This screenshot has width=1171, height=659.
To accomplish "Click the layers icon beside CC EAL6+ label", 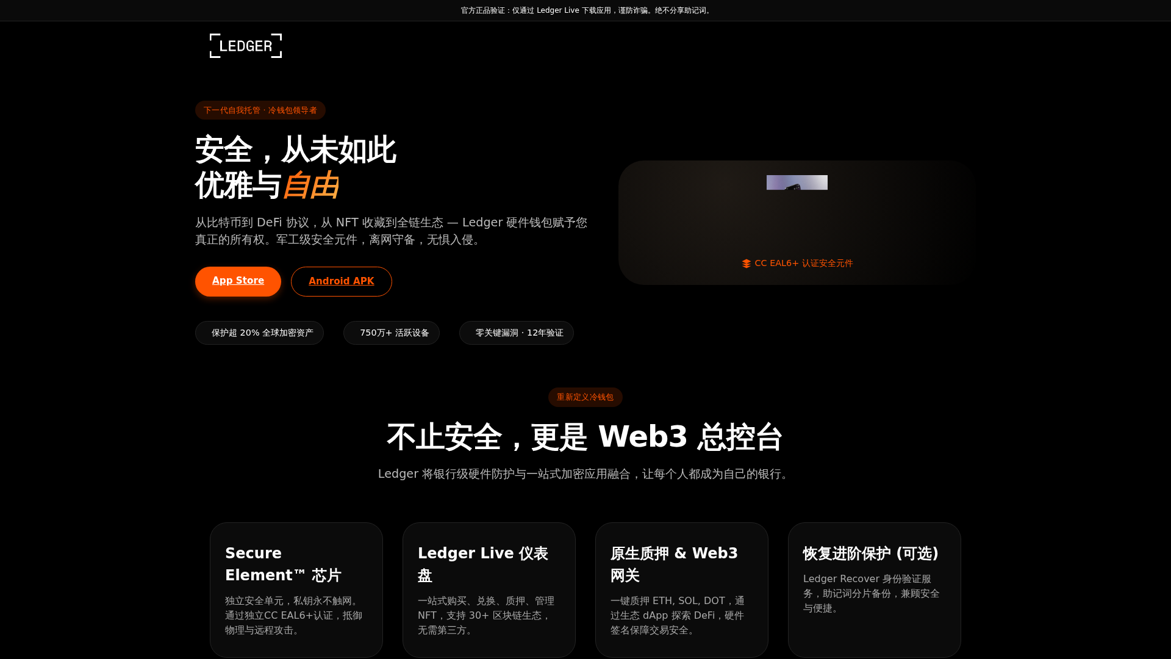I will click(x=747, y=264).
